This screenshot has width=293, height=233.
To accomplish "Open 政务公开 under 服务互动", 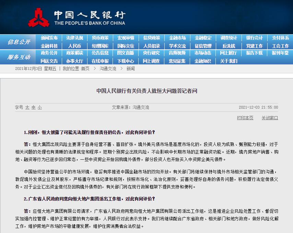I will click(x=49, y=53).
